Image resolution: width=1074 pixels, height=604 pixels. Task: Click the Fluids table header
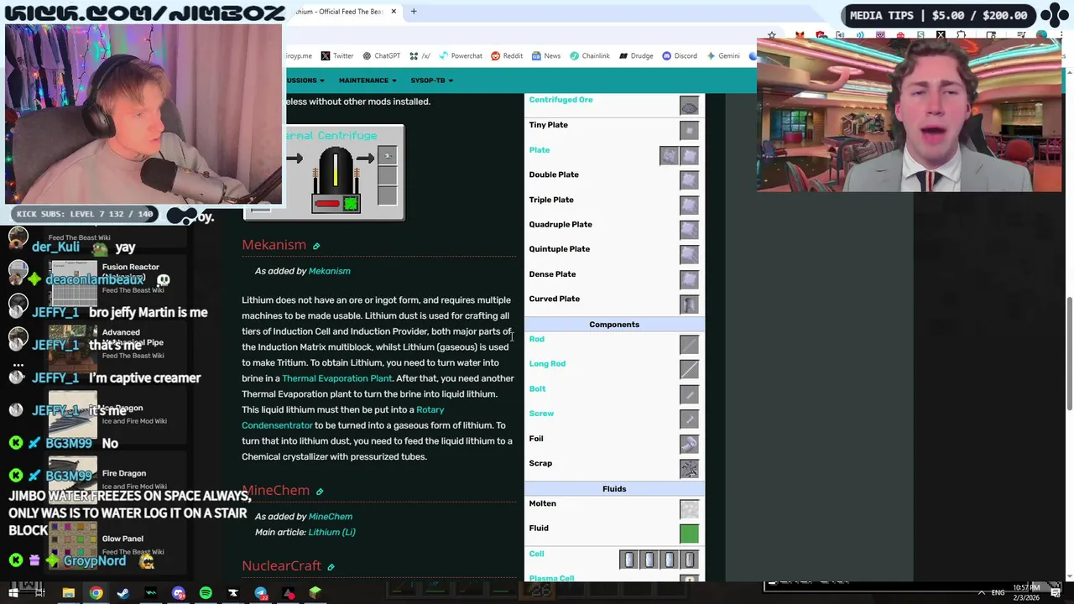pyautogui.click(x=614, y=489)
